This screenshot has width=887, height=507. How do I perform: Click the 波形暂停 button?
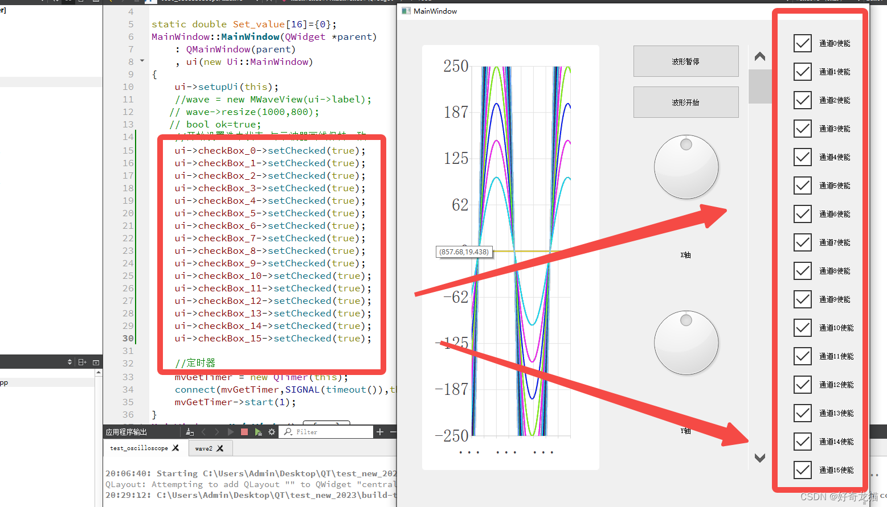click(x=686, y=61)
